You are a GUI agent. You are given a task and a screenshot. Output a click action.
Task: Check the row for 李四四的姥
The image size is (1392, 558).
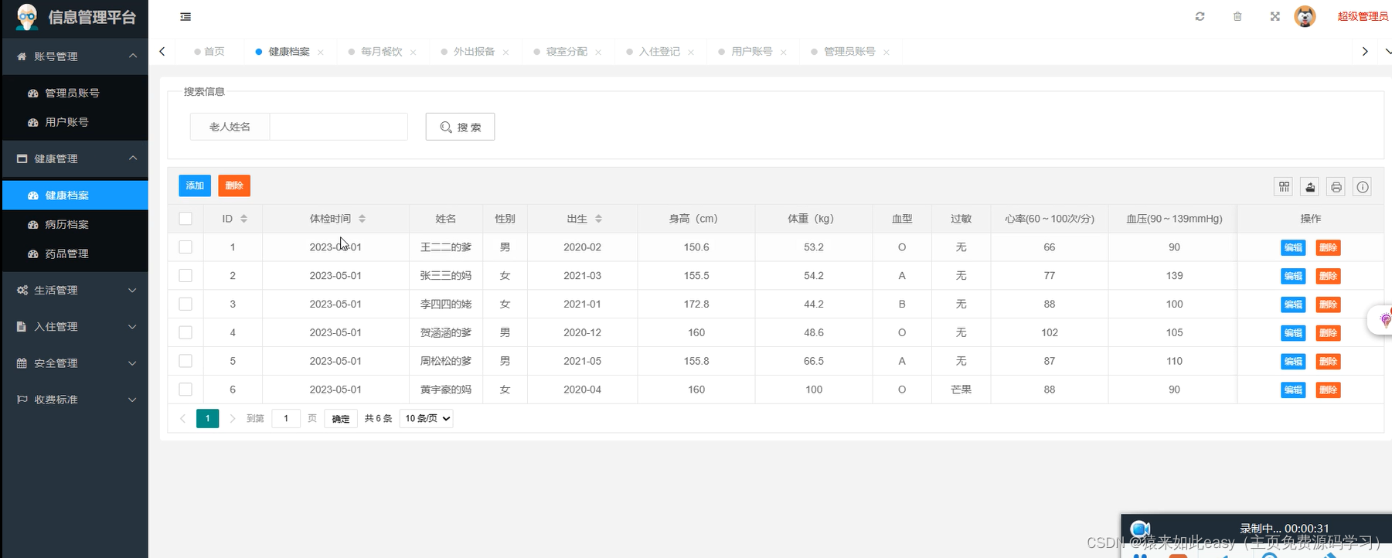(185, 305)
